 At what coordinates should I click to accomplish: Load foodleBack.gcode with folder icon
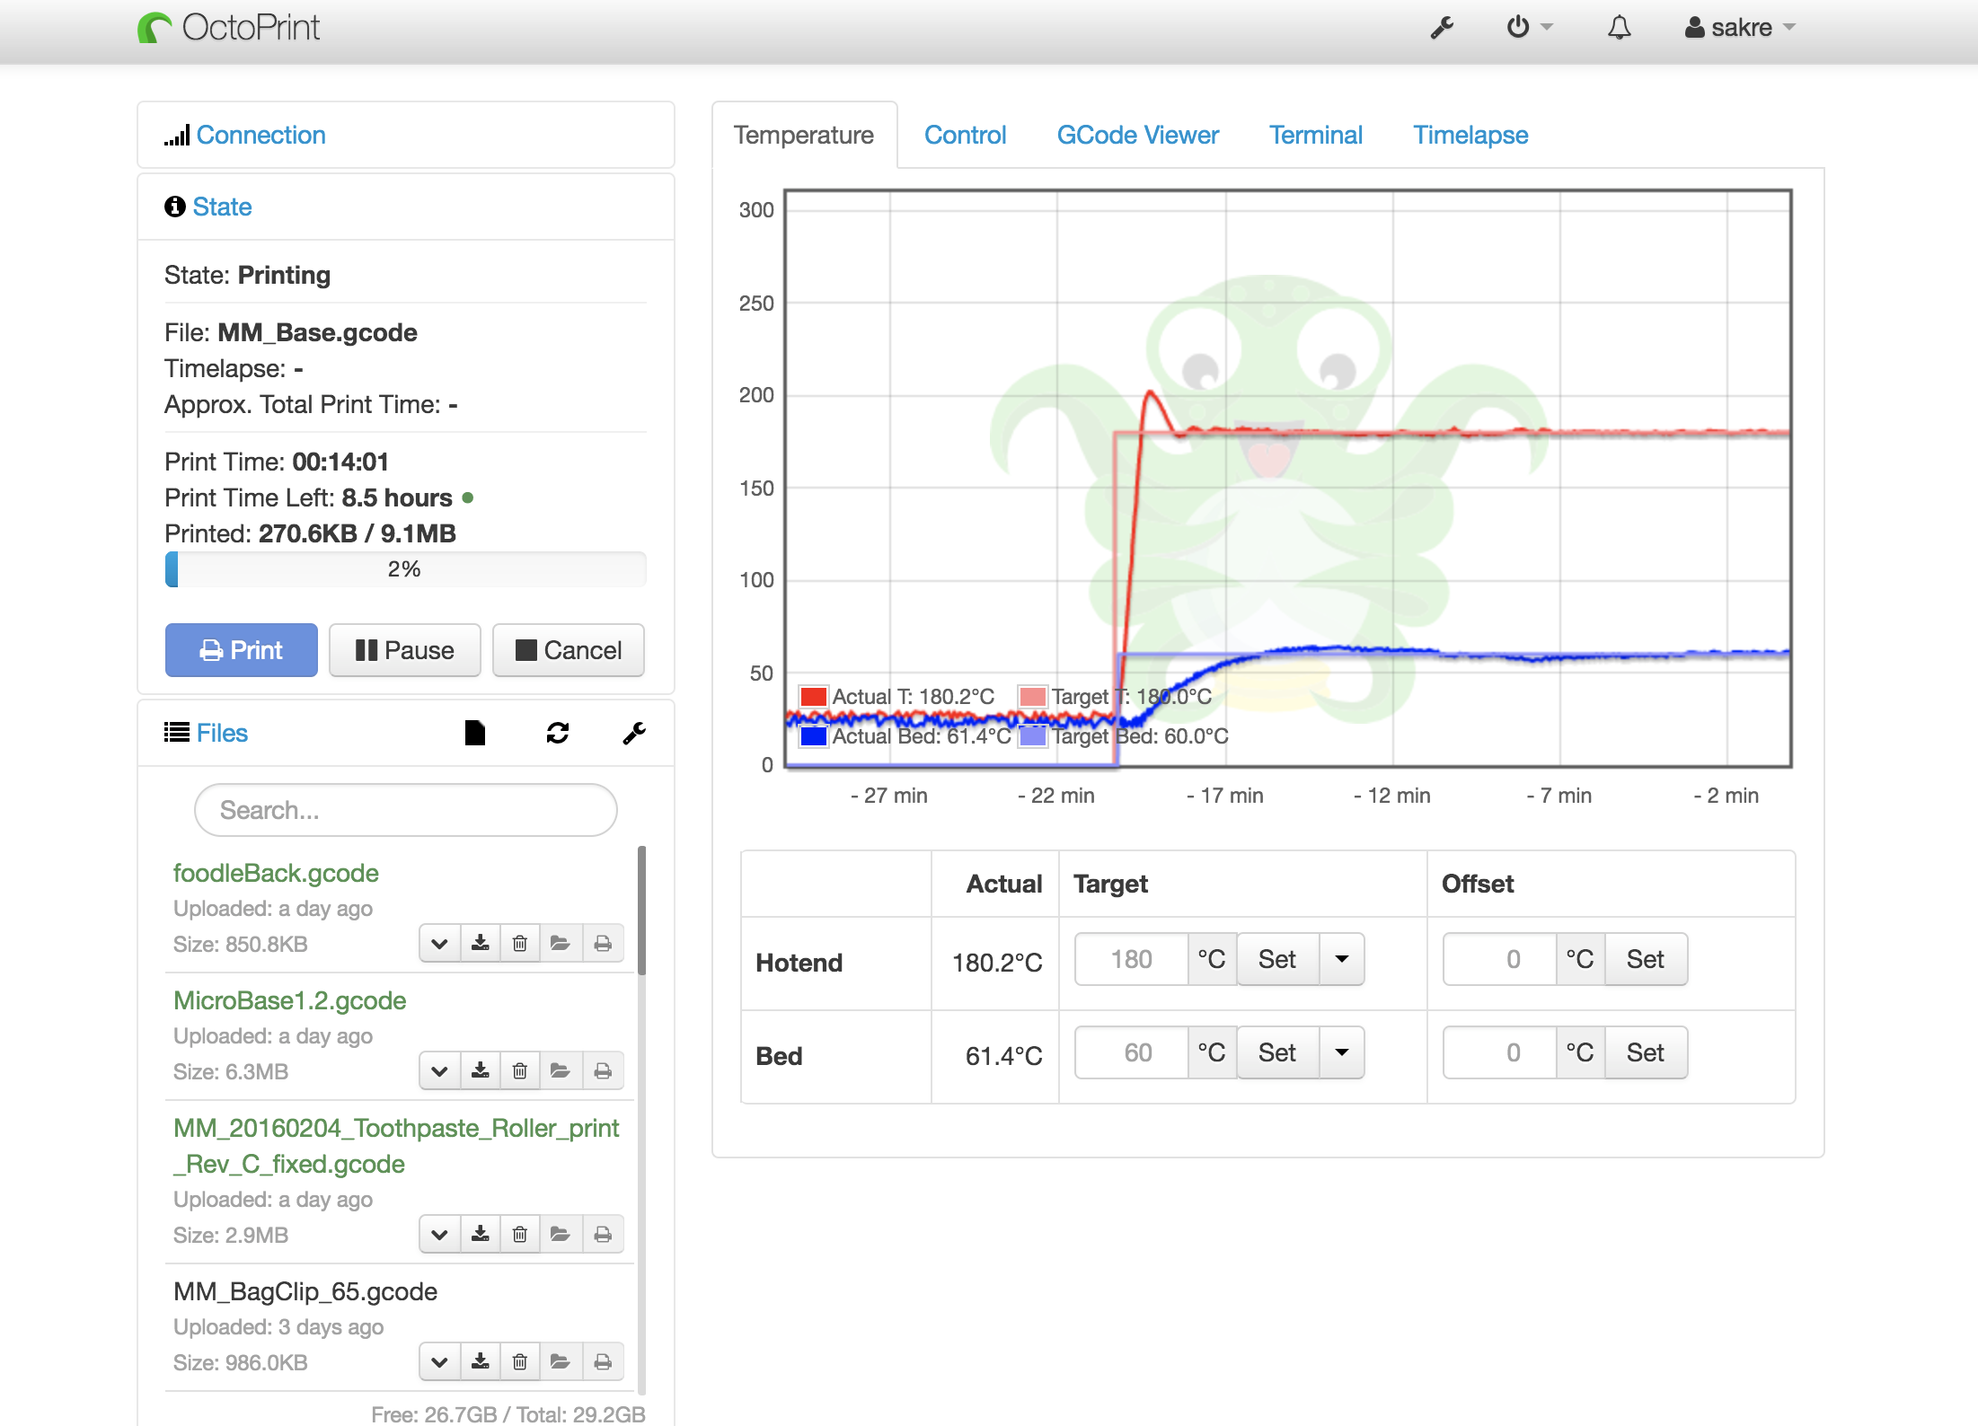point(561,944)
